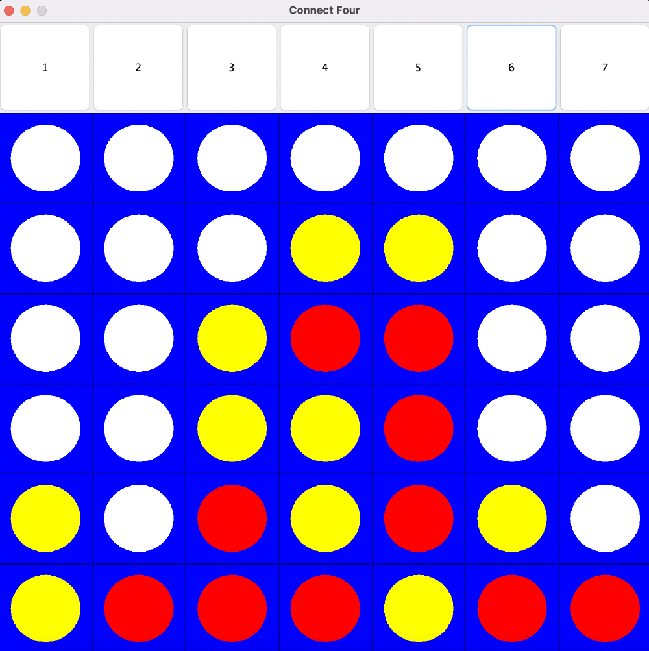The width and height of the screenshot is (649, 651).
Task: Choose the column 7 button
Action: pos(604,68)
